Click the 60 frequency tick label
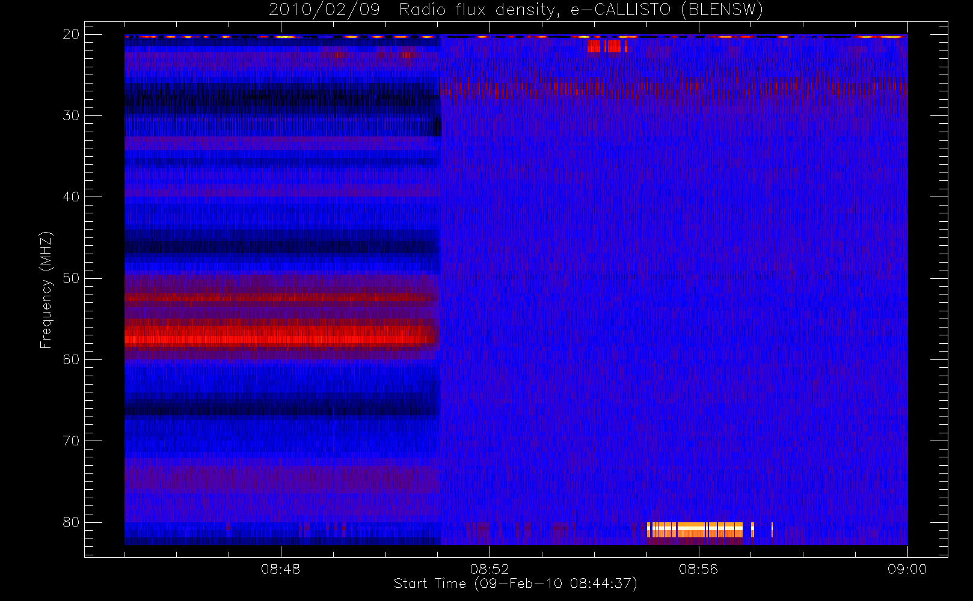Screen dimensions: 973x601 [x=71, y=359]
